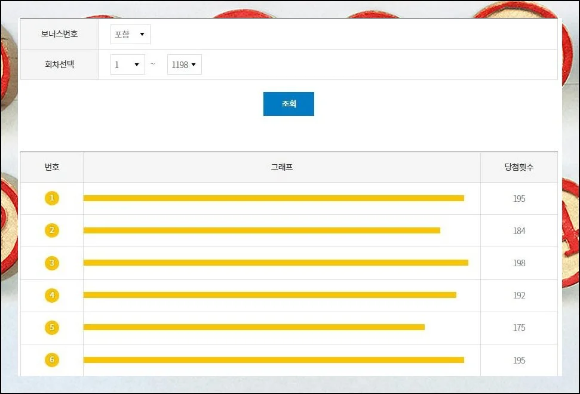Screen dimensions: 580x394
Task: Select the number 1 ball icon
Action: (52, 198)
